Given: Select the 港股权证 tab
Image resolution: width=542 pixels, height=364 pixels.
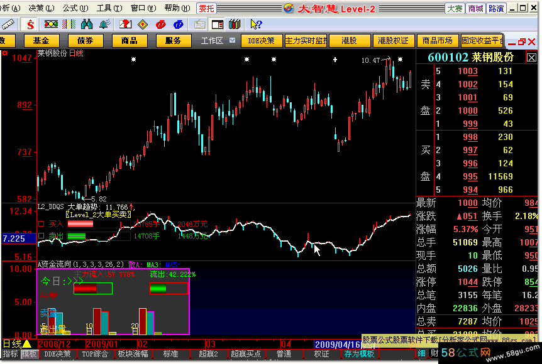Looking at the screenshot, I should pos(394,41).
